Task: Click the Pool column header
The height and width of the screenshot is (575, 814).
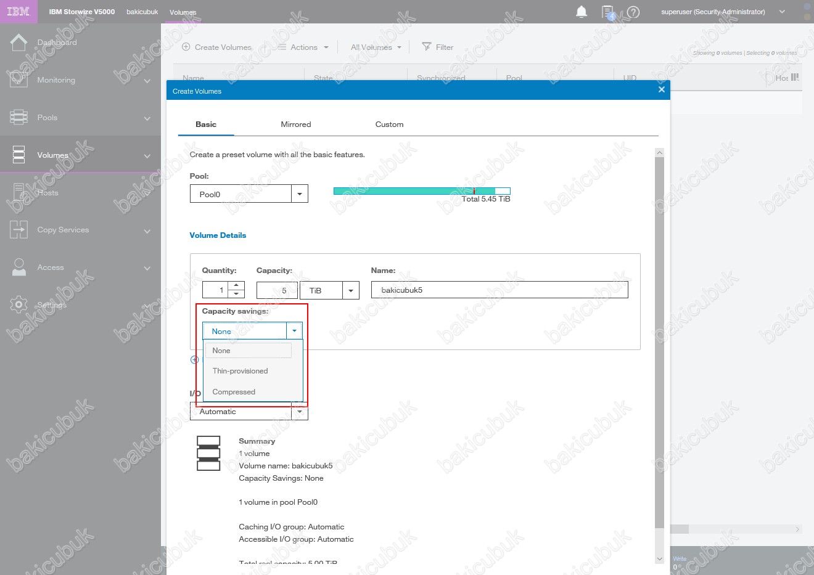Action: click(x=514, y=78)
